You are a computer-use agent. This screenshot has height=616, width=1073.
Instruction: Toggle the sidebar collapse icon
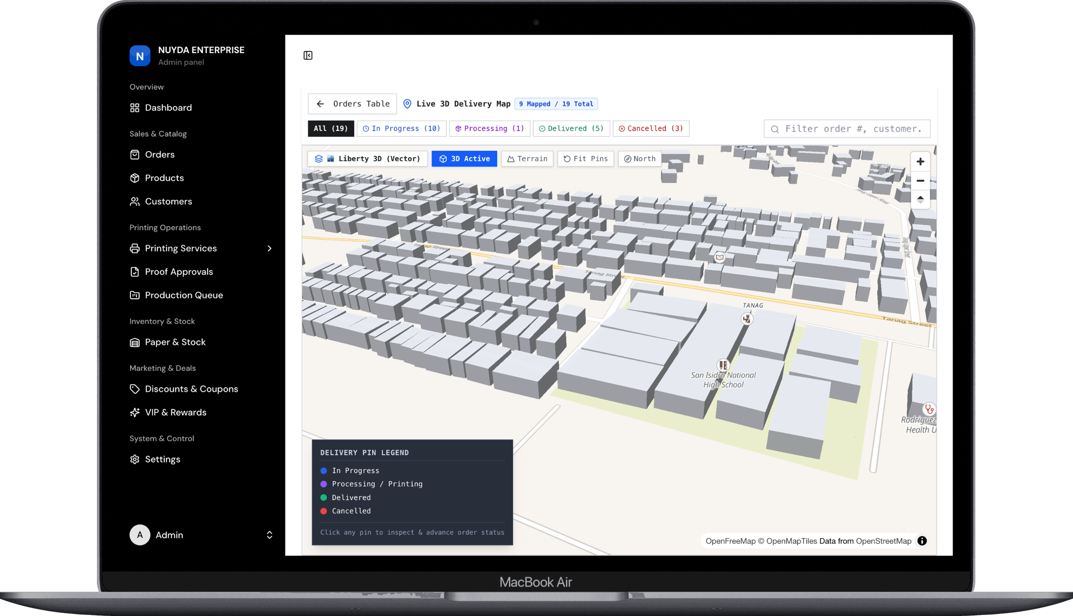[308, 56]
